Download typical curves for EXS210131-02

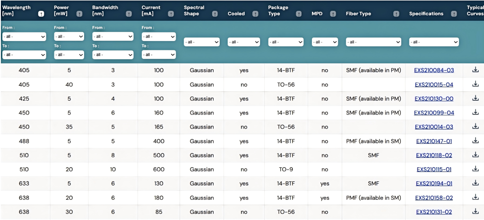coord(475,212)
